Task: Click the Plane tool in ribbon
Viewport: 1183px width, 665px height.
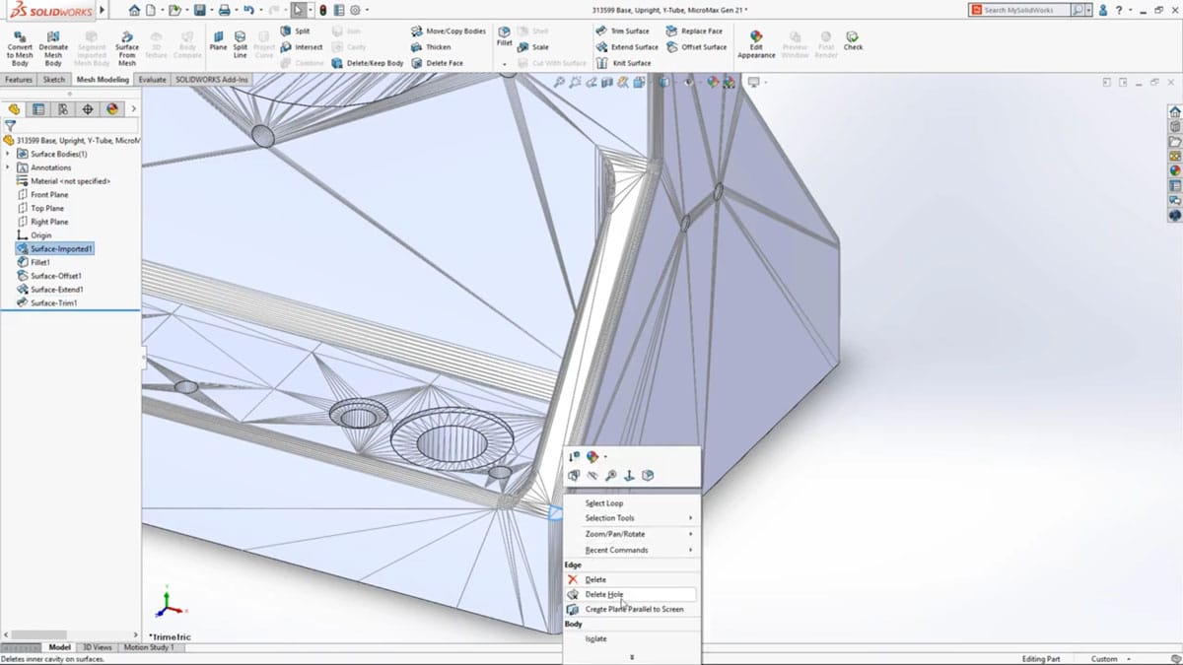Action: click(218, 41)
